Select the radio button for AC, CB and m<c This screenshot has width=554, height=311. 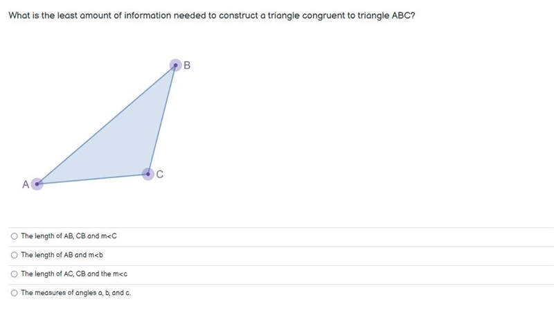pyautogui.click(x=14, y=274)
